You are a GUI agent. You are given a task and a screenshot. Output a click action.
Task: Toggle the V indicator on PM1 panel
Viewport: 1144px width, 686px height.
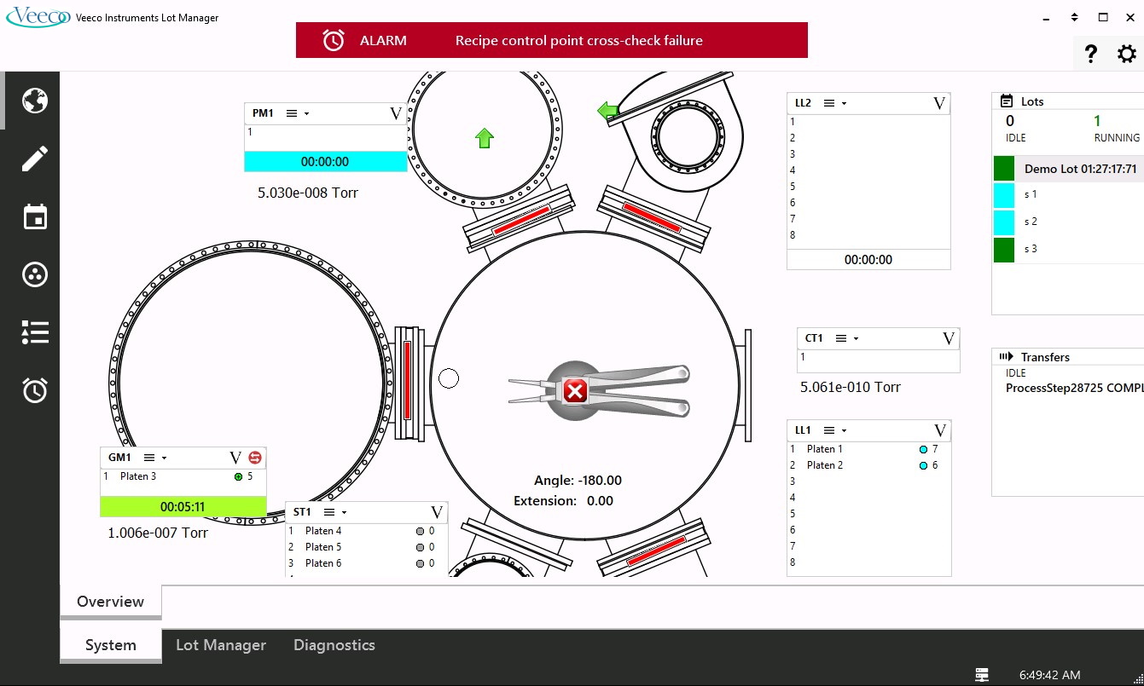[395, 113]
